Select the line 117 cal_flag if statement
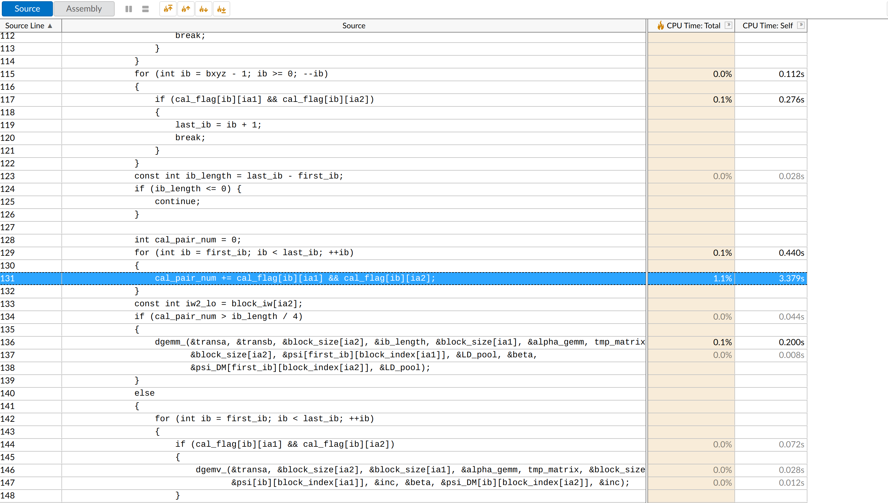The height and width of the screenshot is (503, 888). [264, 99]
